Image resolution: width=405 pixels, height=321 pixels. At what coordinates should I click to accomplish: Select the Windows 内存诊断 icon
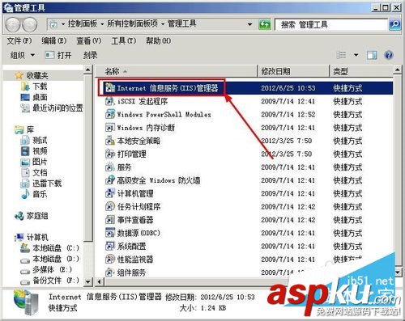110,128
